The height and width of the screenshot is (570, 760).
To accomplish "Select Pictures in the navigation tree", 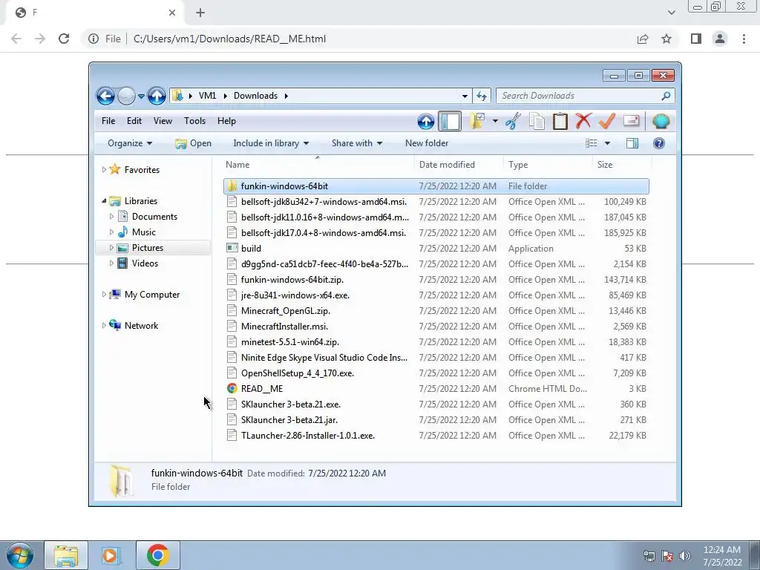I will pyautogui.click(x=148, y=248).
